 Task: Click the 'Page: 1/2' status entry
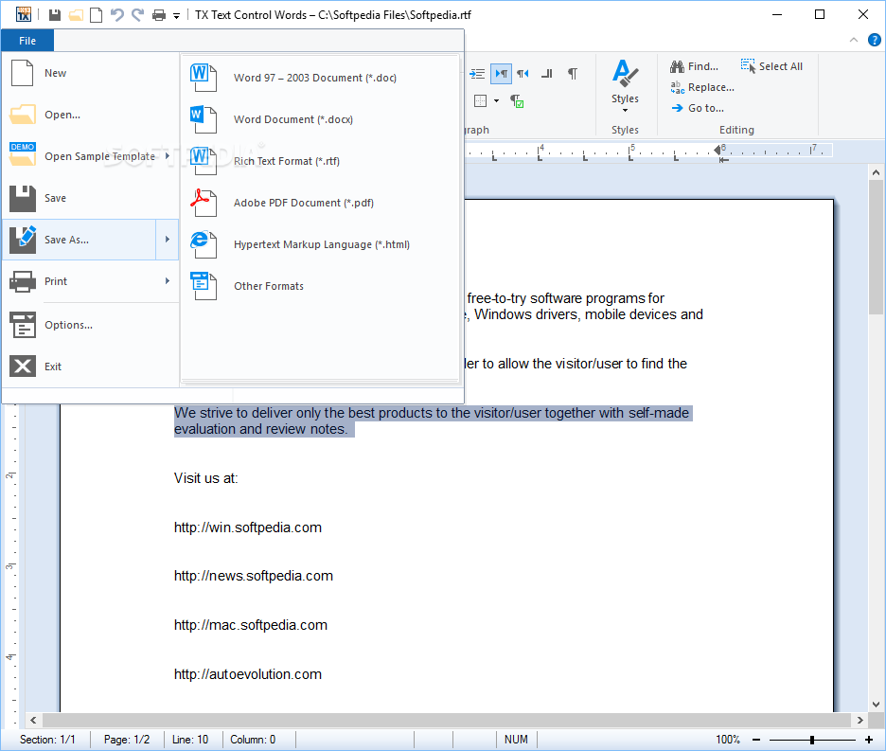[127, 740]
